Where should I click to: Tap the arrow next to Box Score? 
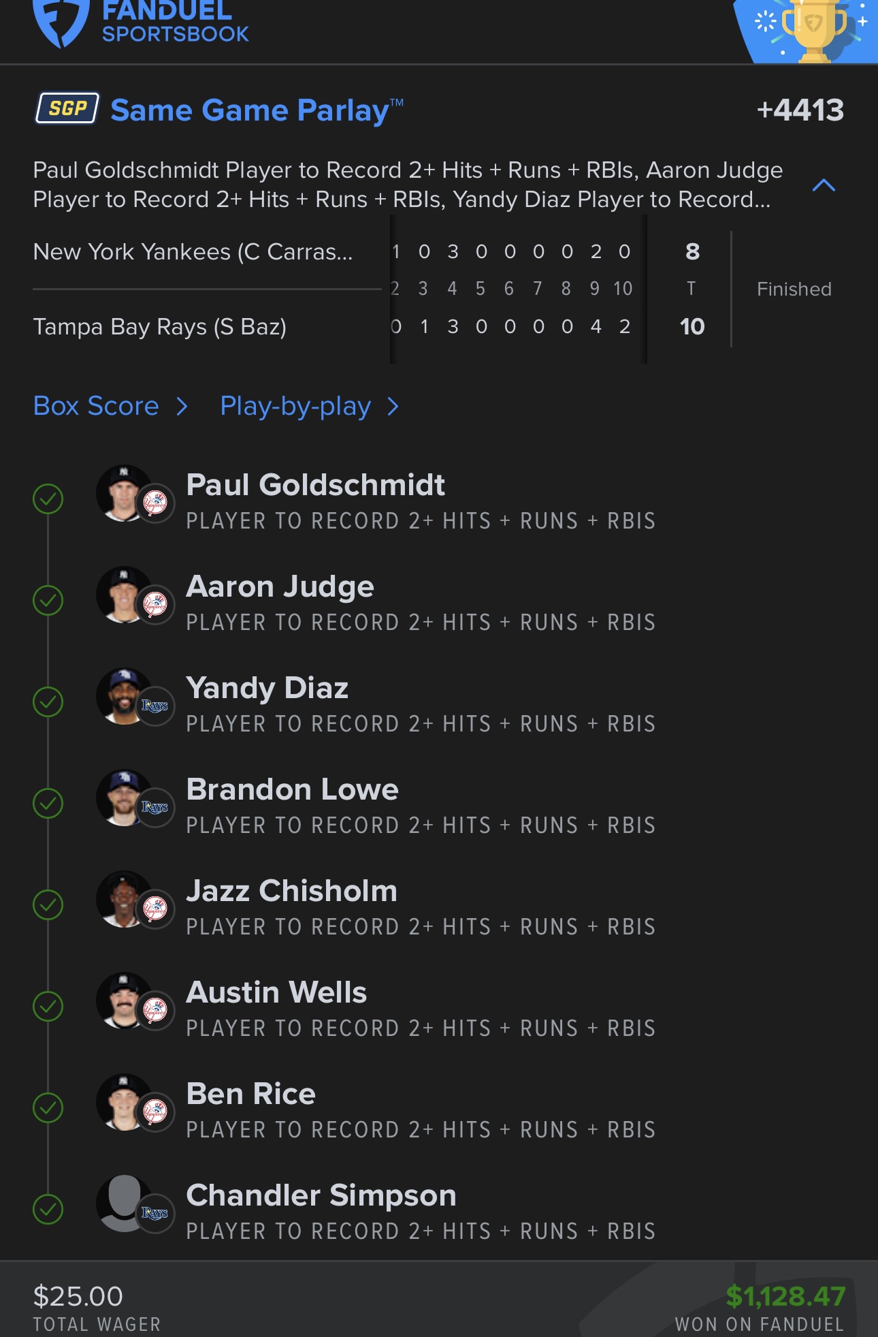182,407
